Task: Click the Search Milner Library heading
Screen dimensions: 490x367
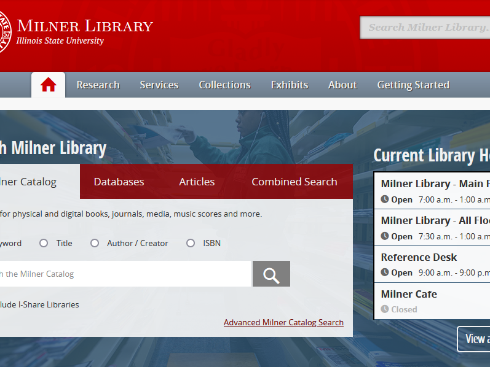Action: coord(53,148)
